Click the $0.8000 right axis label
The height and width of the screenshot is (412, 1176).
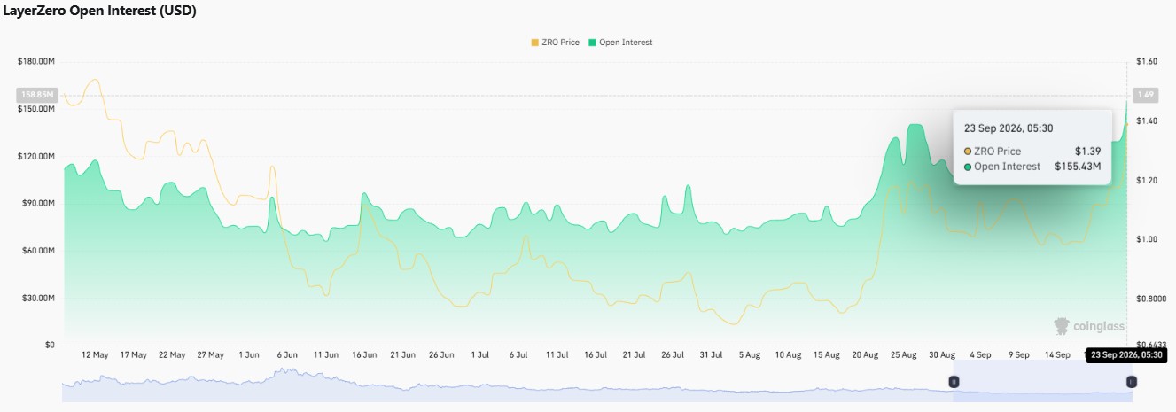pyautogui.click(x=1151, y=299)
